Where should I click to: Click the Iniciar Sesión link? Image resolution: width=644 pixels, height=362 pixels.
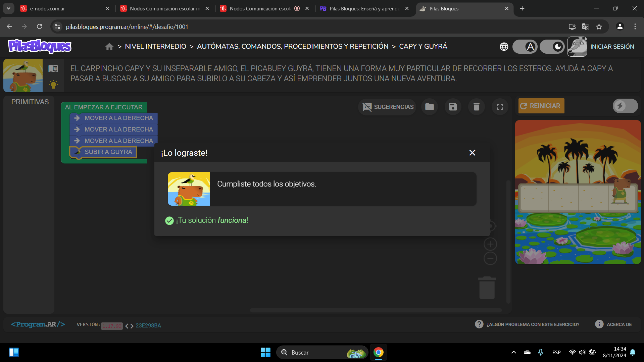pyautogui.click(x=612, y=47)
